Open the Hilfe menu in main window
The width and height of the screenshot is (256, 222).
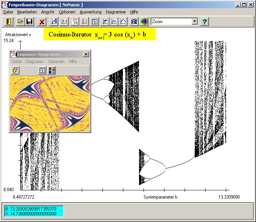coord(134,12)
